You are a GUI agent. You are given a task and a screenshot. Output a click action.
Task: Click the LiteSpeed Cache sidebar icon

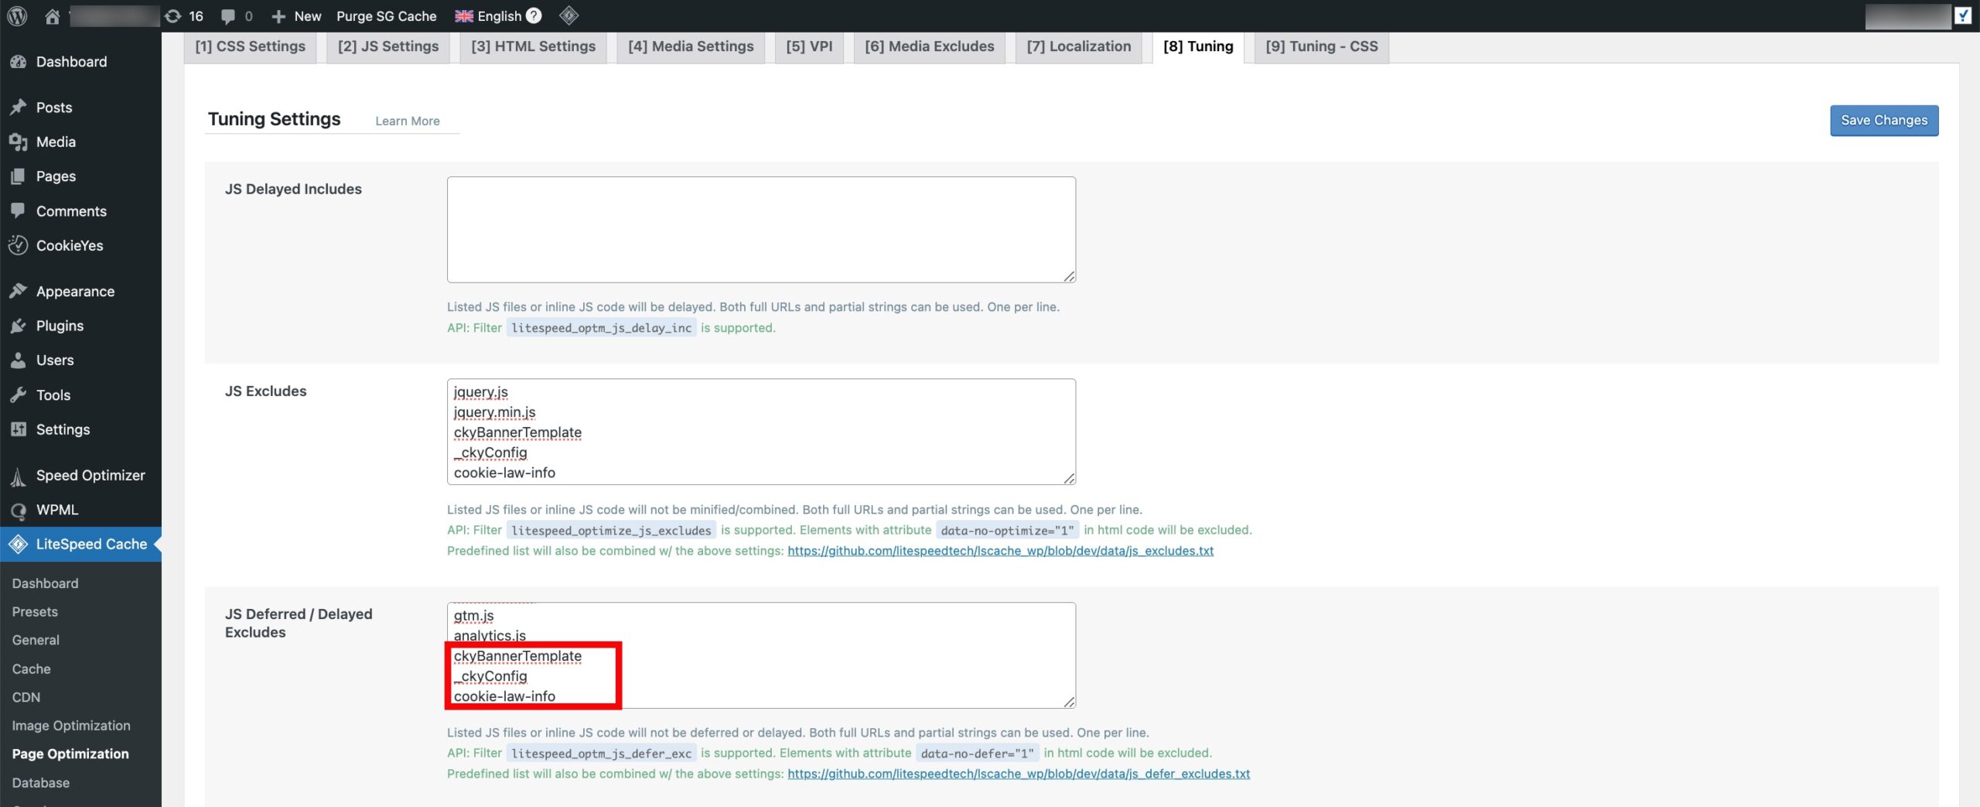tap(19, 545)
